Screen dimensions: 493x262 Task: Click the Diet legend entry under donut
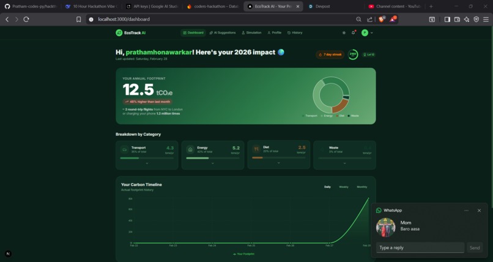pyautogui.click(x=340, y=116)
